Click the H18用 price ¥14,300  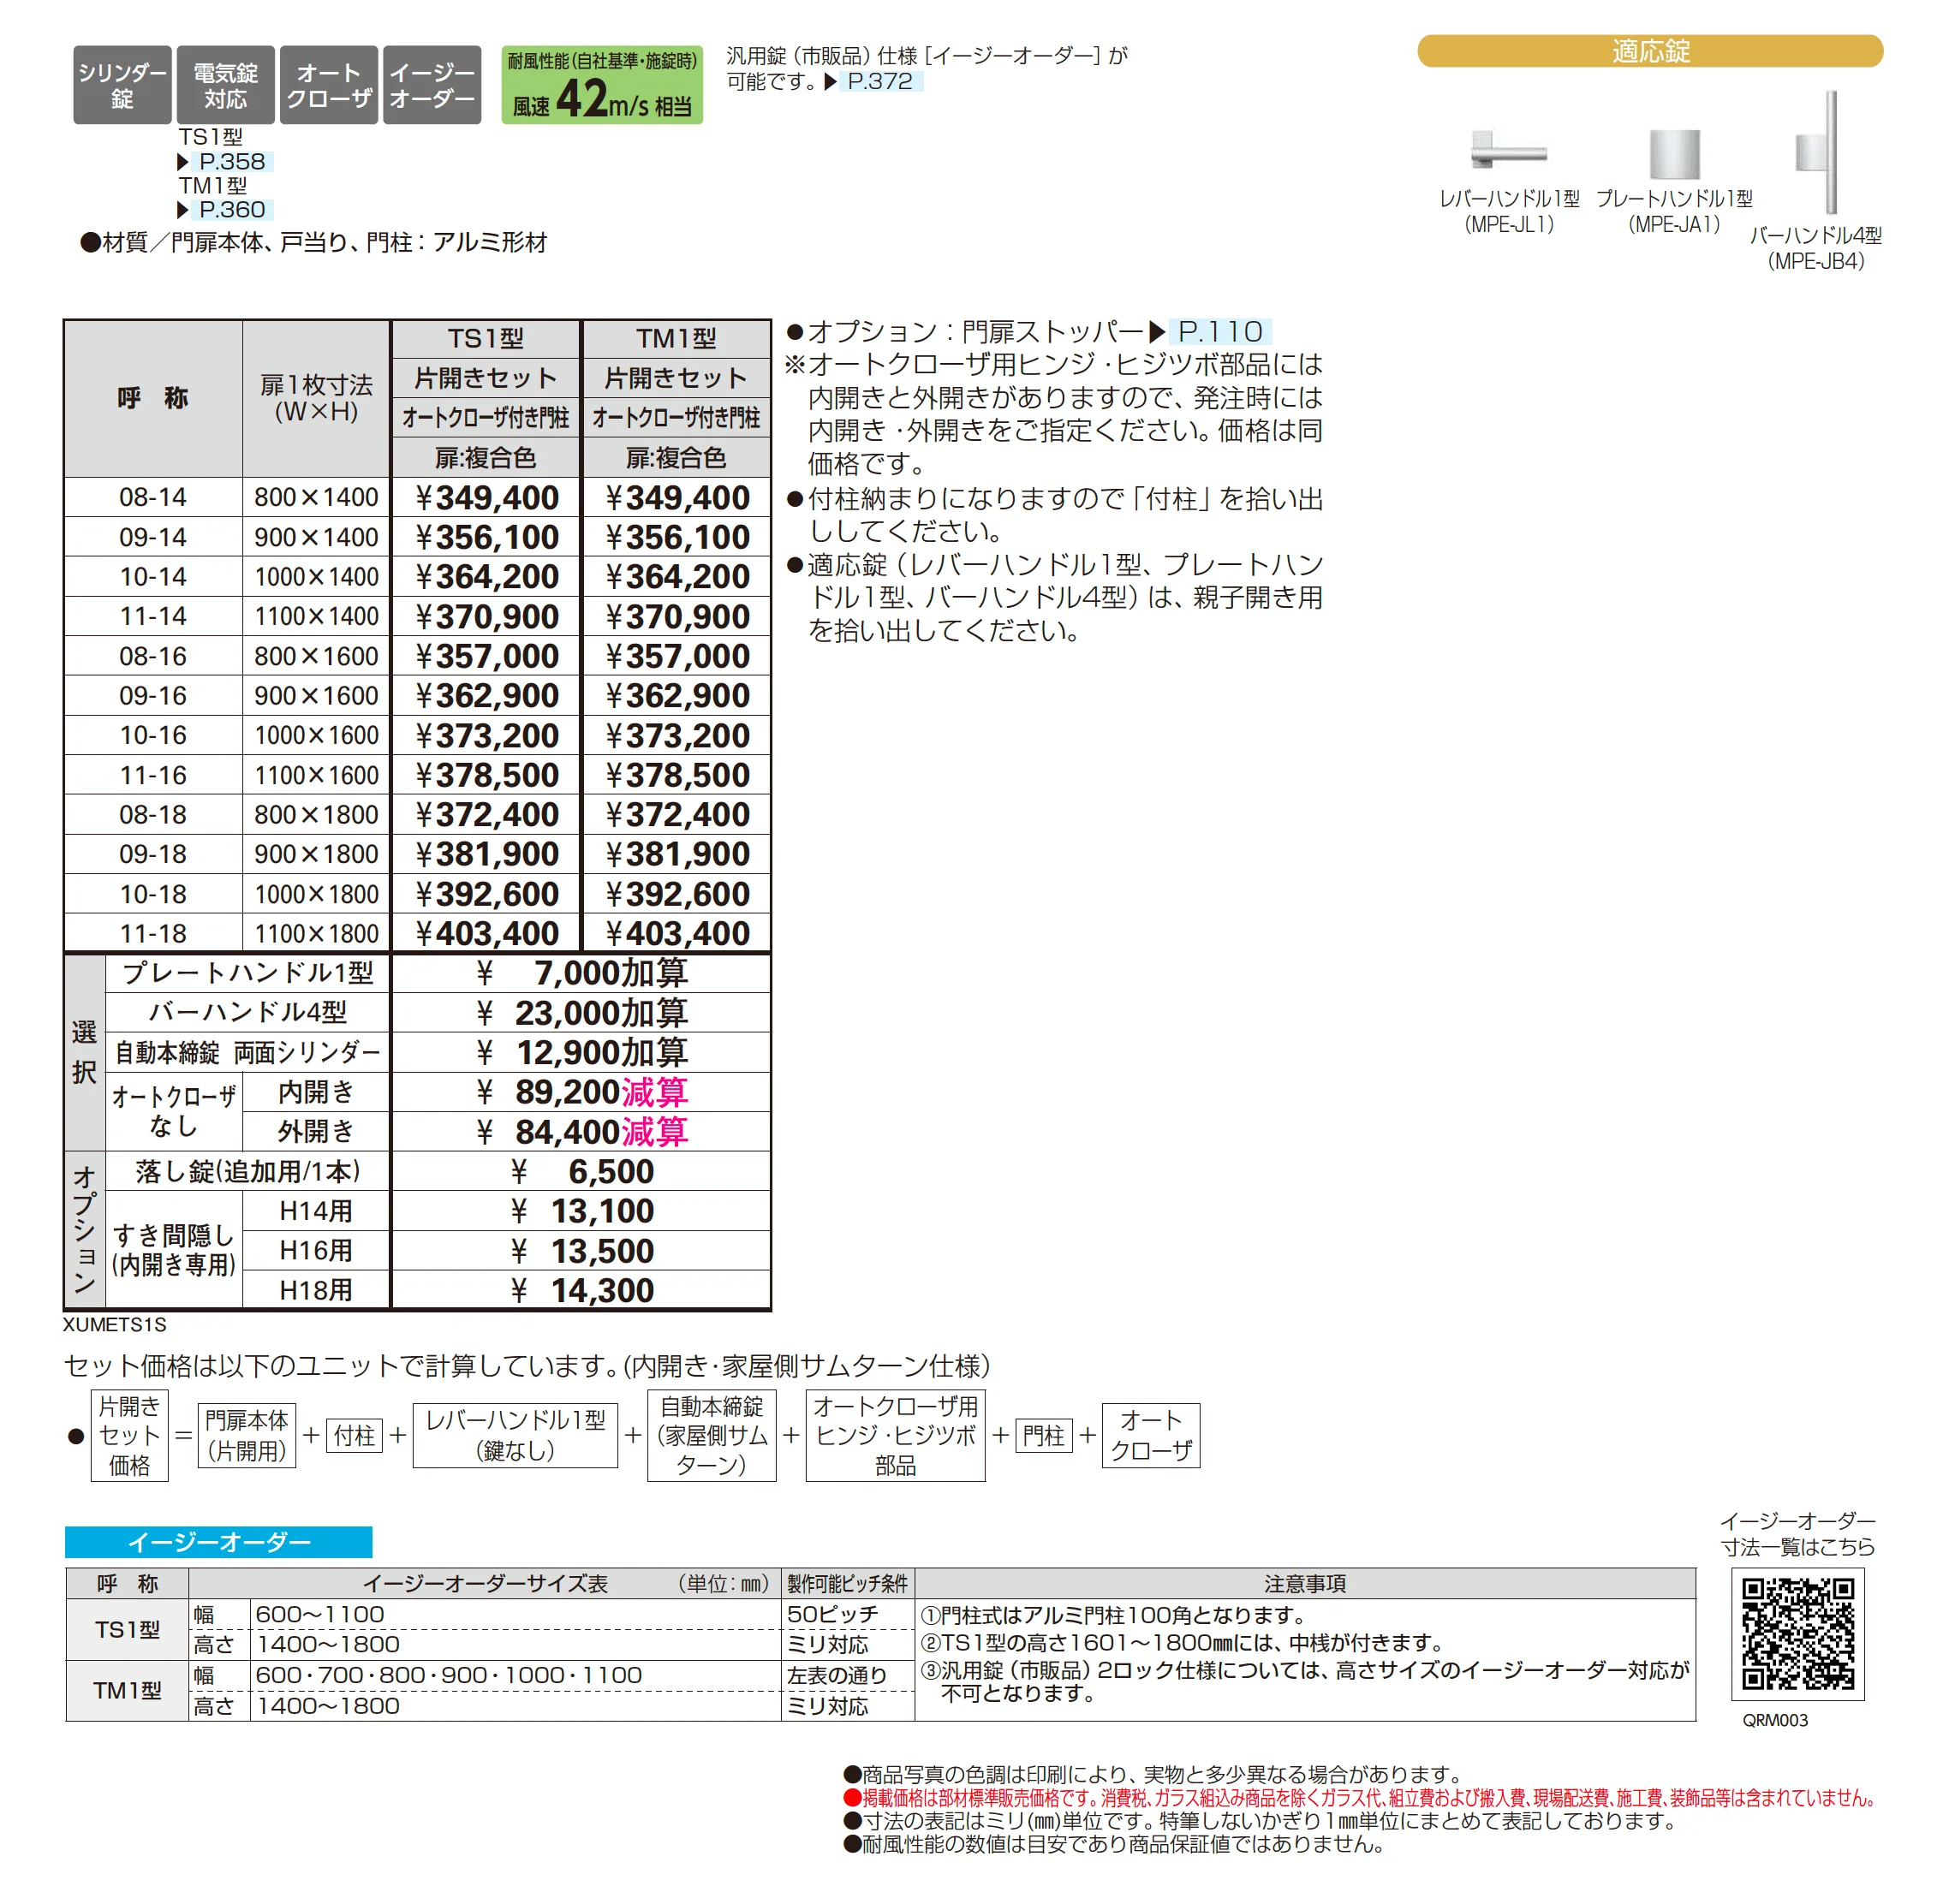click(581, 1291)
